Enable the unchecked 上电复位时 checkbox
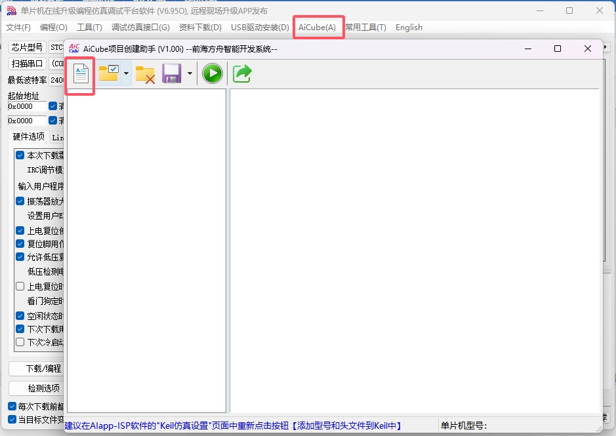Screen dimensions: 616x436 point(20,287)
